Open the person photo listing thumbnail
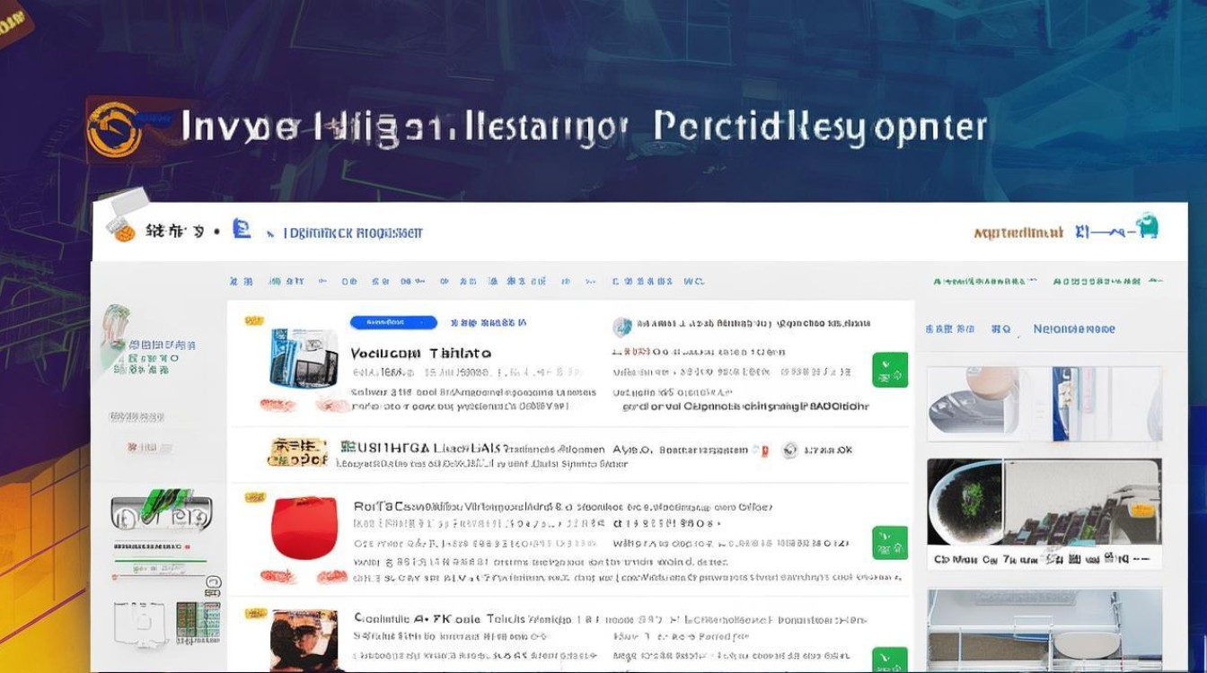This screenshot has width=1207, height=673. pyautogui.click(x=304, y=640)
